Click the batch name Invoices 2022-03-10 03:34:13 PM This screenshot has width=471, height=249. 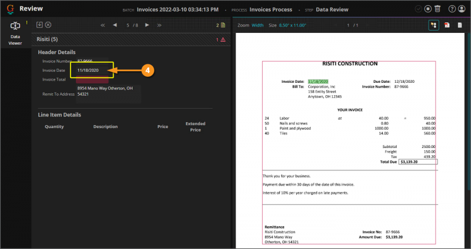pos(178,9)
